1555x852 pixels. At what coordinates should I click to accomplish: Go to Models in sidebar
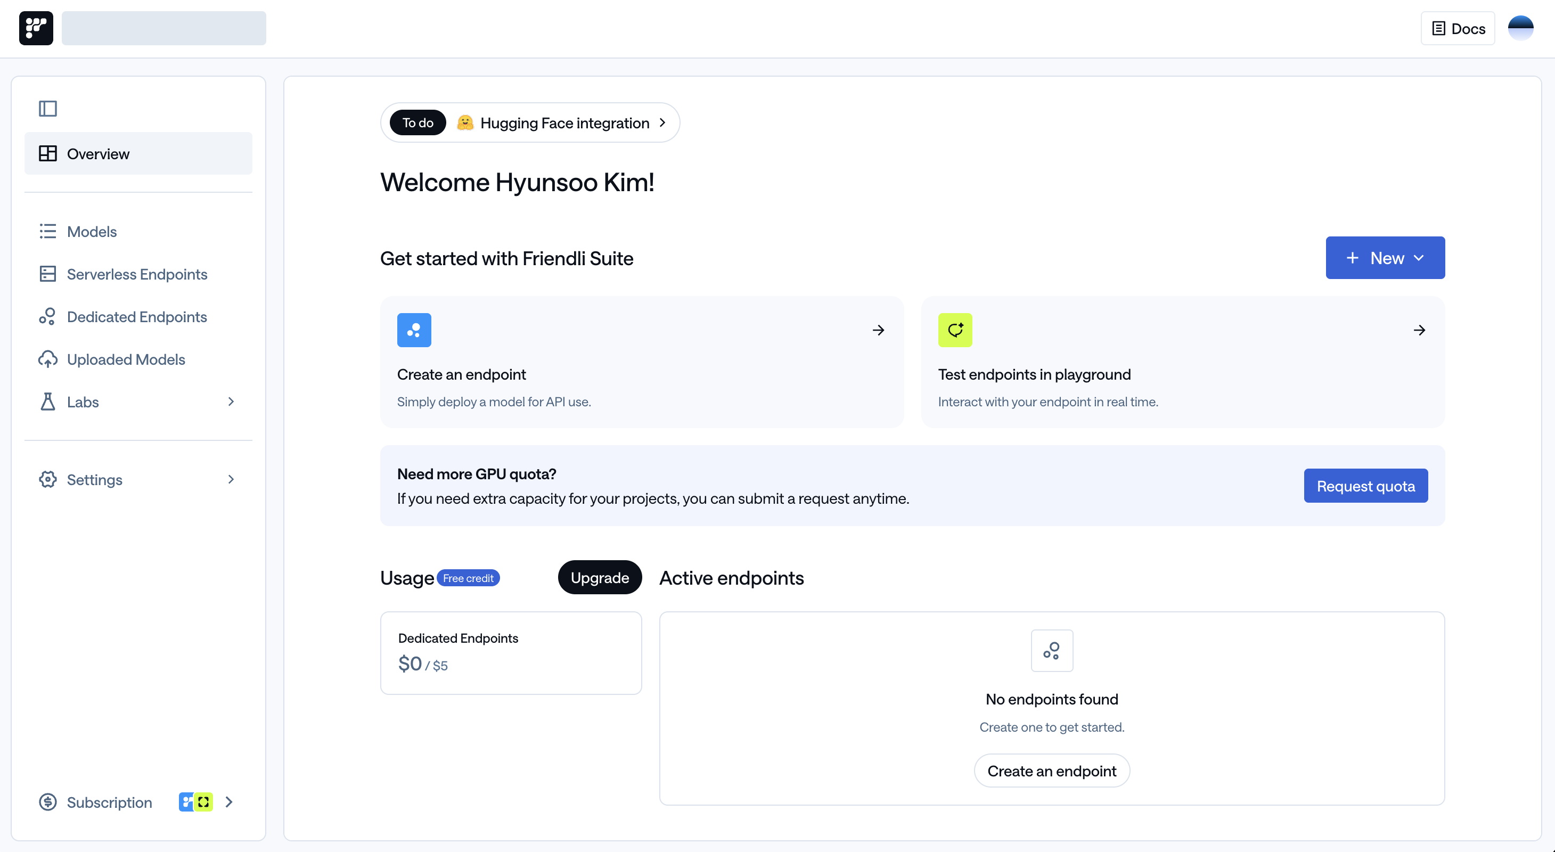pos(92,232)
